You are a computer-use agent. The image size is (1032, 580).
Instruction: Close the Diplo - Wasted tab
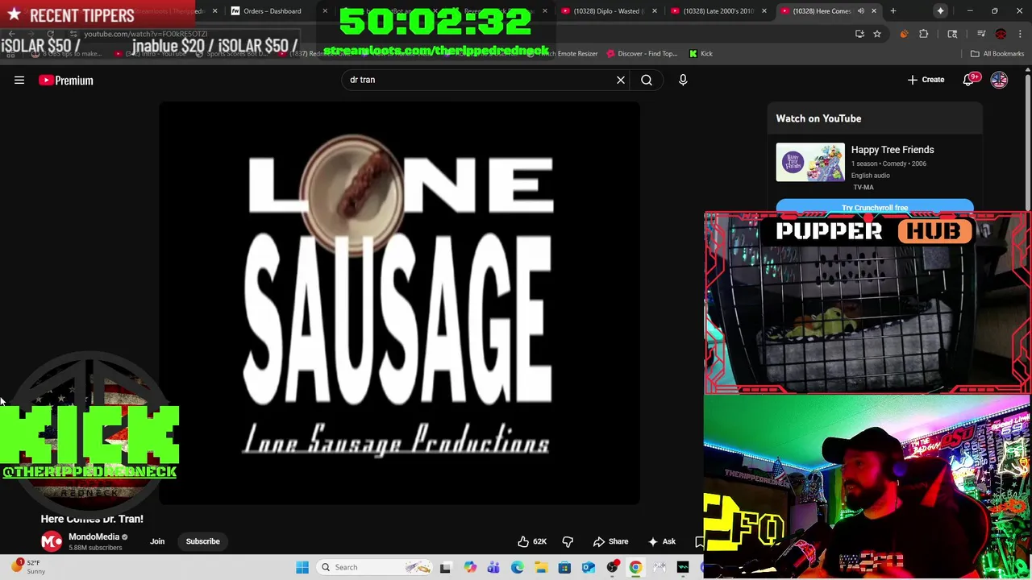point(654,11)
